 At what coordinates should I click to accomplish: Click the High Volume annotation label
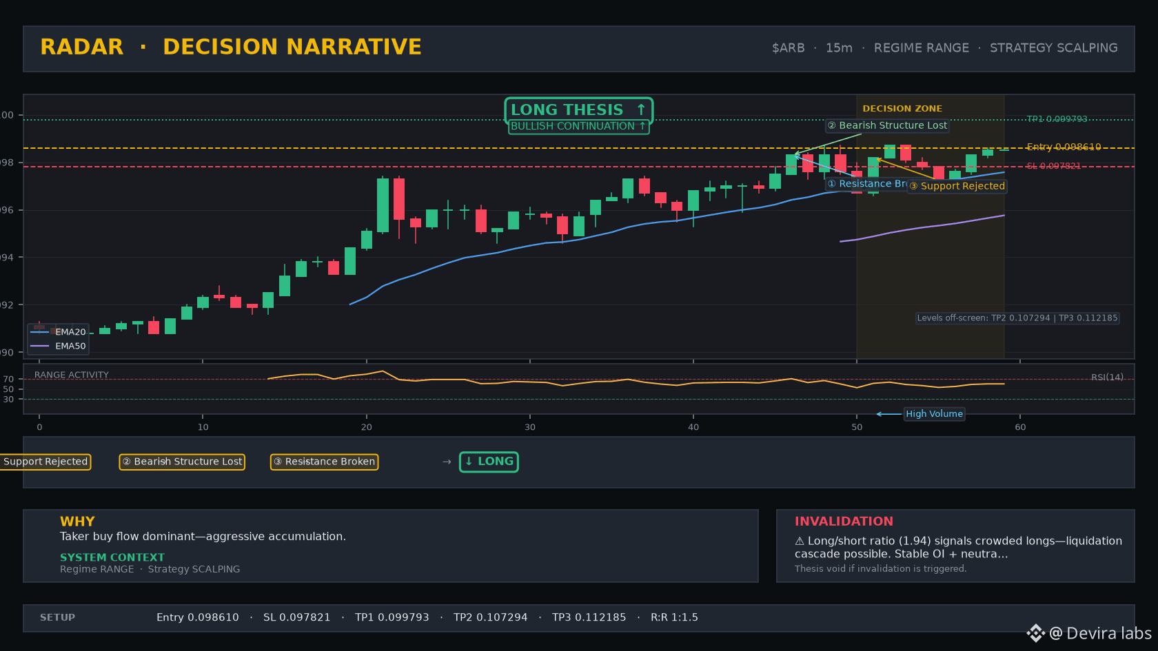click(x=934, y=414)
